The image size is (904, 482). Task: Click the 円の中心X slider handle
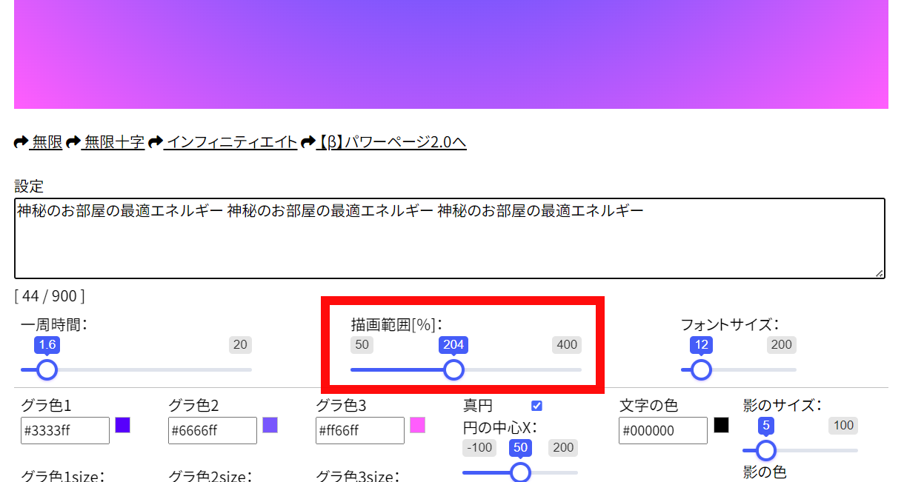(x=521, y=472)
